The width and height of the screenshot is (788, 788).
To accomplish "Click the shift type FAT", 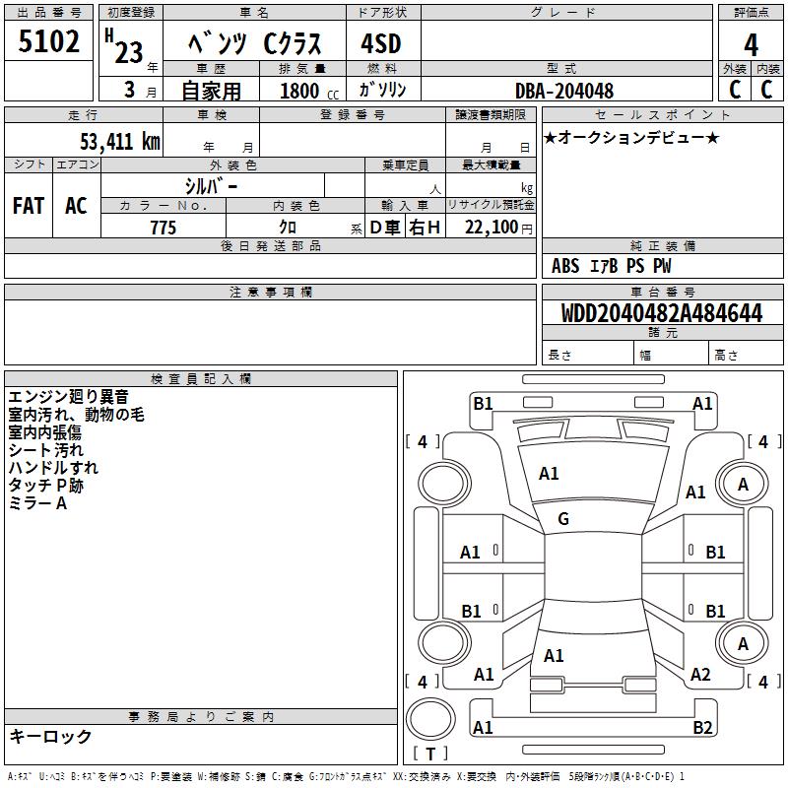I will (29, 206).
